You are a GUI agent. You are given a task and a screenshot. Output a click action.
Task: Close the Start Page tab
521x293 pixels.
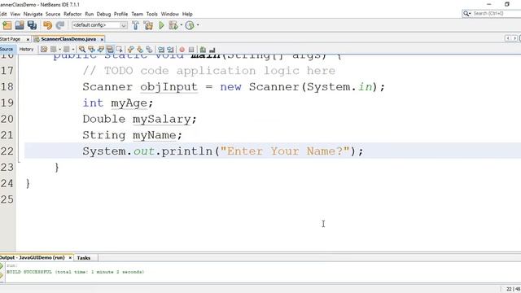point(28,40)
